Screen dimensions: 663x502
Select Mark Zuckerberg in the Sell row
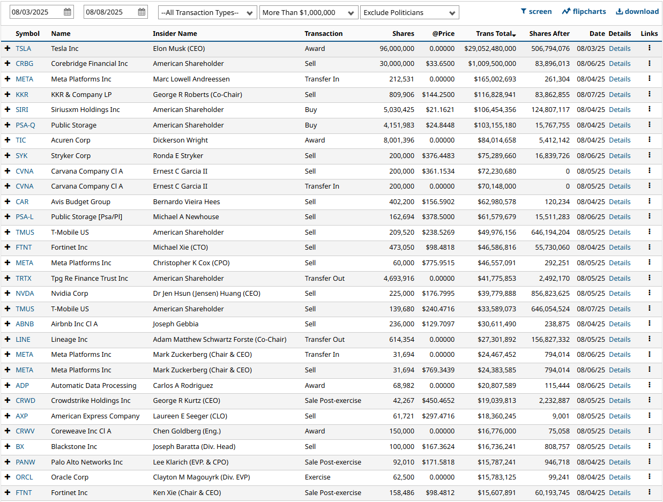pos(202,370)
